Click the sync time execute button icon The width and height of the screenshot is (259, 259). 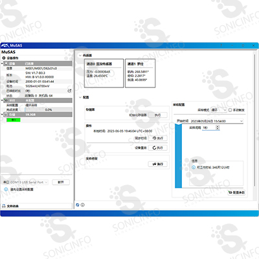pos(154,138)
